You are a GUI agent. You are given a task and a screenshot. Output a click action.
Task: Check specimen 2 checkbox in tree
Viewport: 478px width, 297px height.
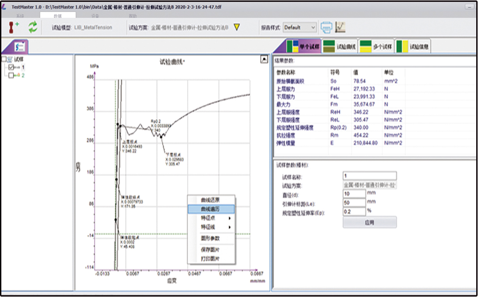12,75
